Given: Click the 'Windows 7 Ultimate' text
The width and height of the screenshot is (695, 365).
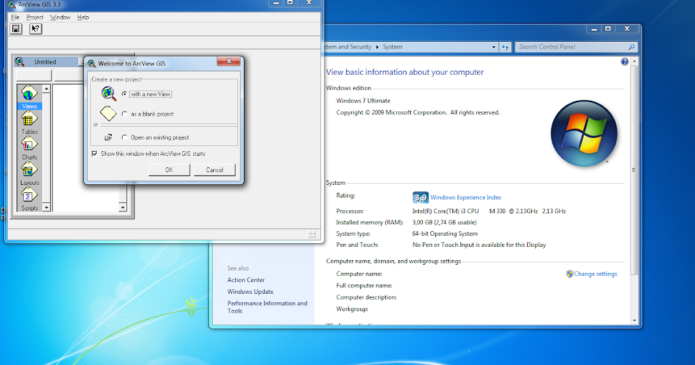Looking at the screenshot, I should [364, 101].
